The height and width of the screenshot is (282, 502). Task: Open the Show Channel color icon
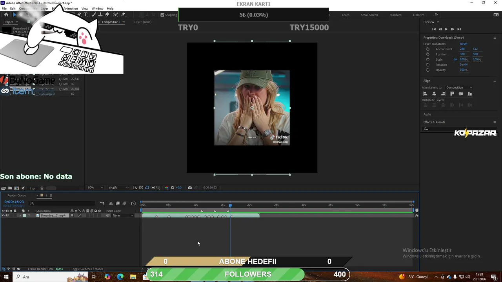pos(167,188)
